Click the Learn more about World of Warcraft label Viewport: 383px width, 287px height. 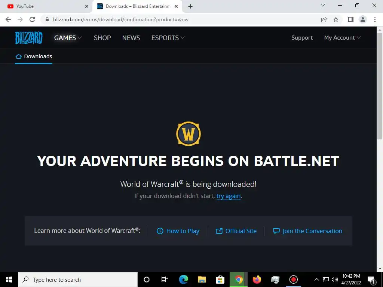[87, 231]
